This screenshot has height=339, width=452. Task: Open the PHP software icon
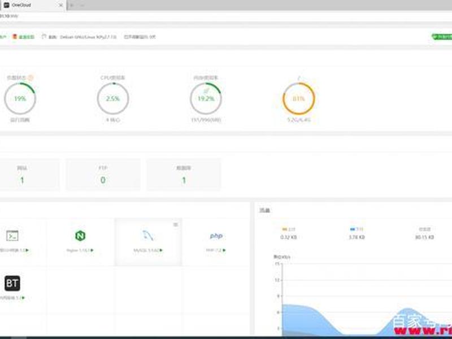(216, 236)
